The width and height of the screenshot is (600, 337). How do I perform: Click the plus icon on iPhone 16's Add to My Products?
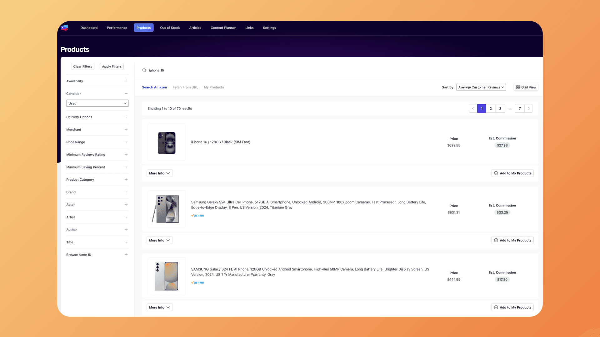click(496, 173)
